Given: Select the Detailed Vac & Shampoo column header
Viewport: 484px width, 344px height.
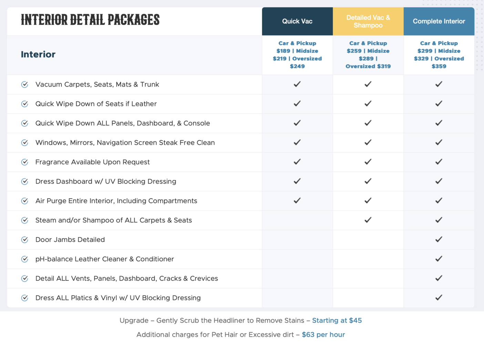Looking at the screenshot, I should coord(368,21).
